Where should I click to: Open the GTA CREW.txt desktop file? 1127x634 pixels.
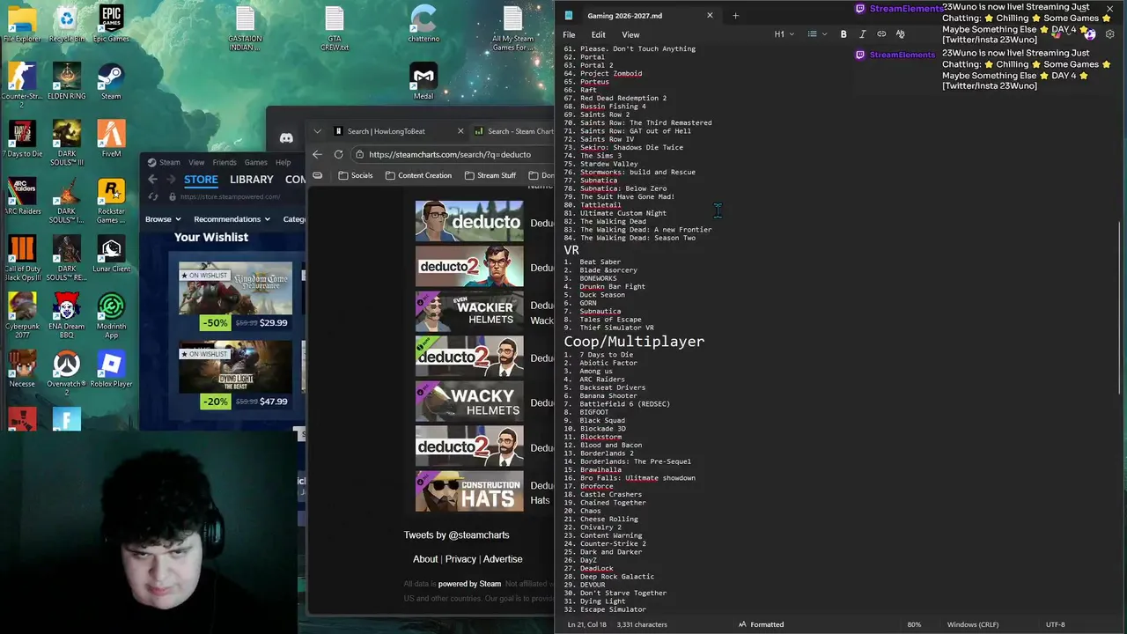click(x=335, y=28)
